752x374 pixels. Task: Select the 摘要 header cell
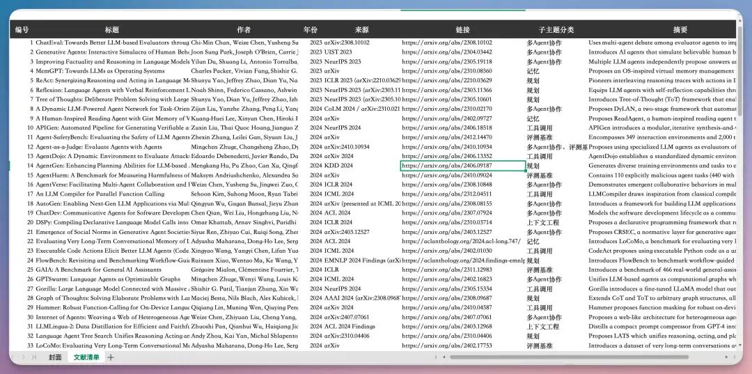click(680, 30)
